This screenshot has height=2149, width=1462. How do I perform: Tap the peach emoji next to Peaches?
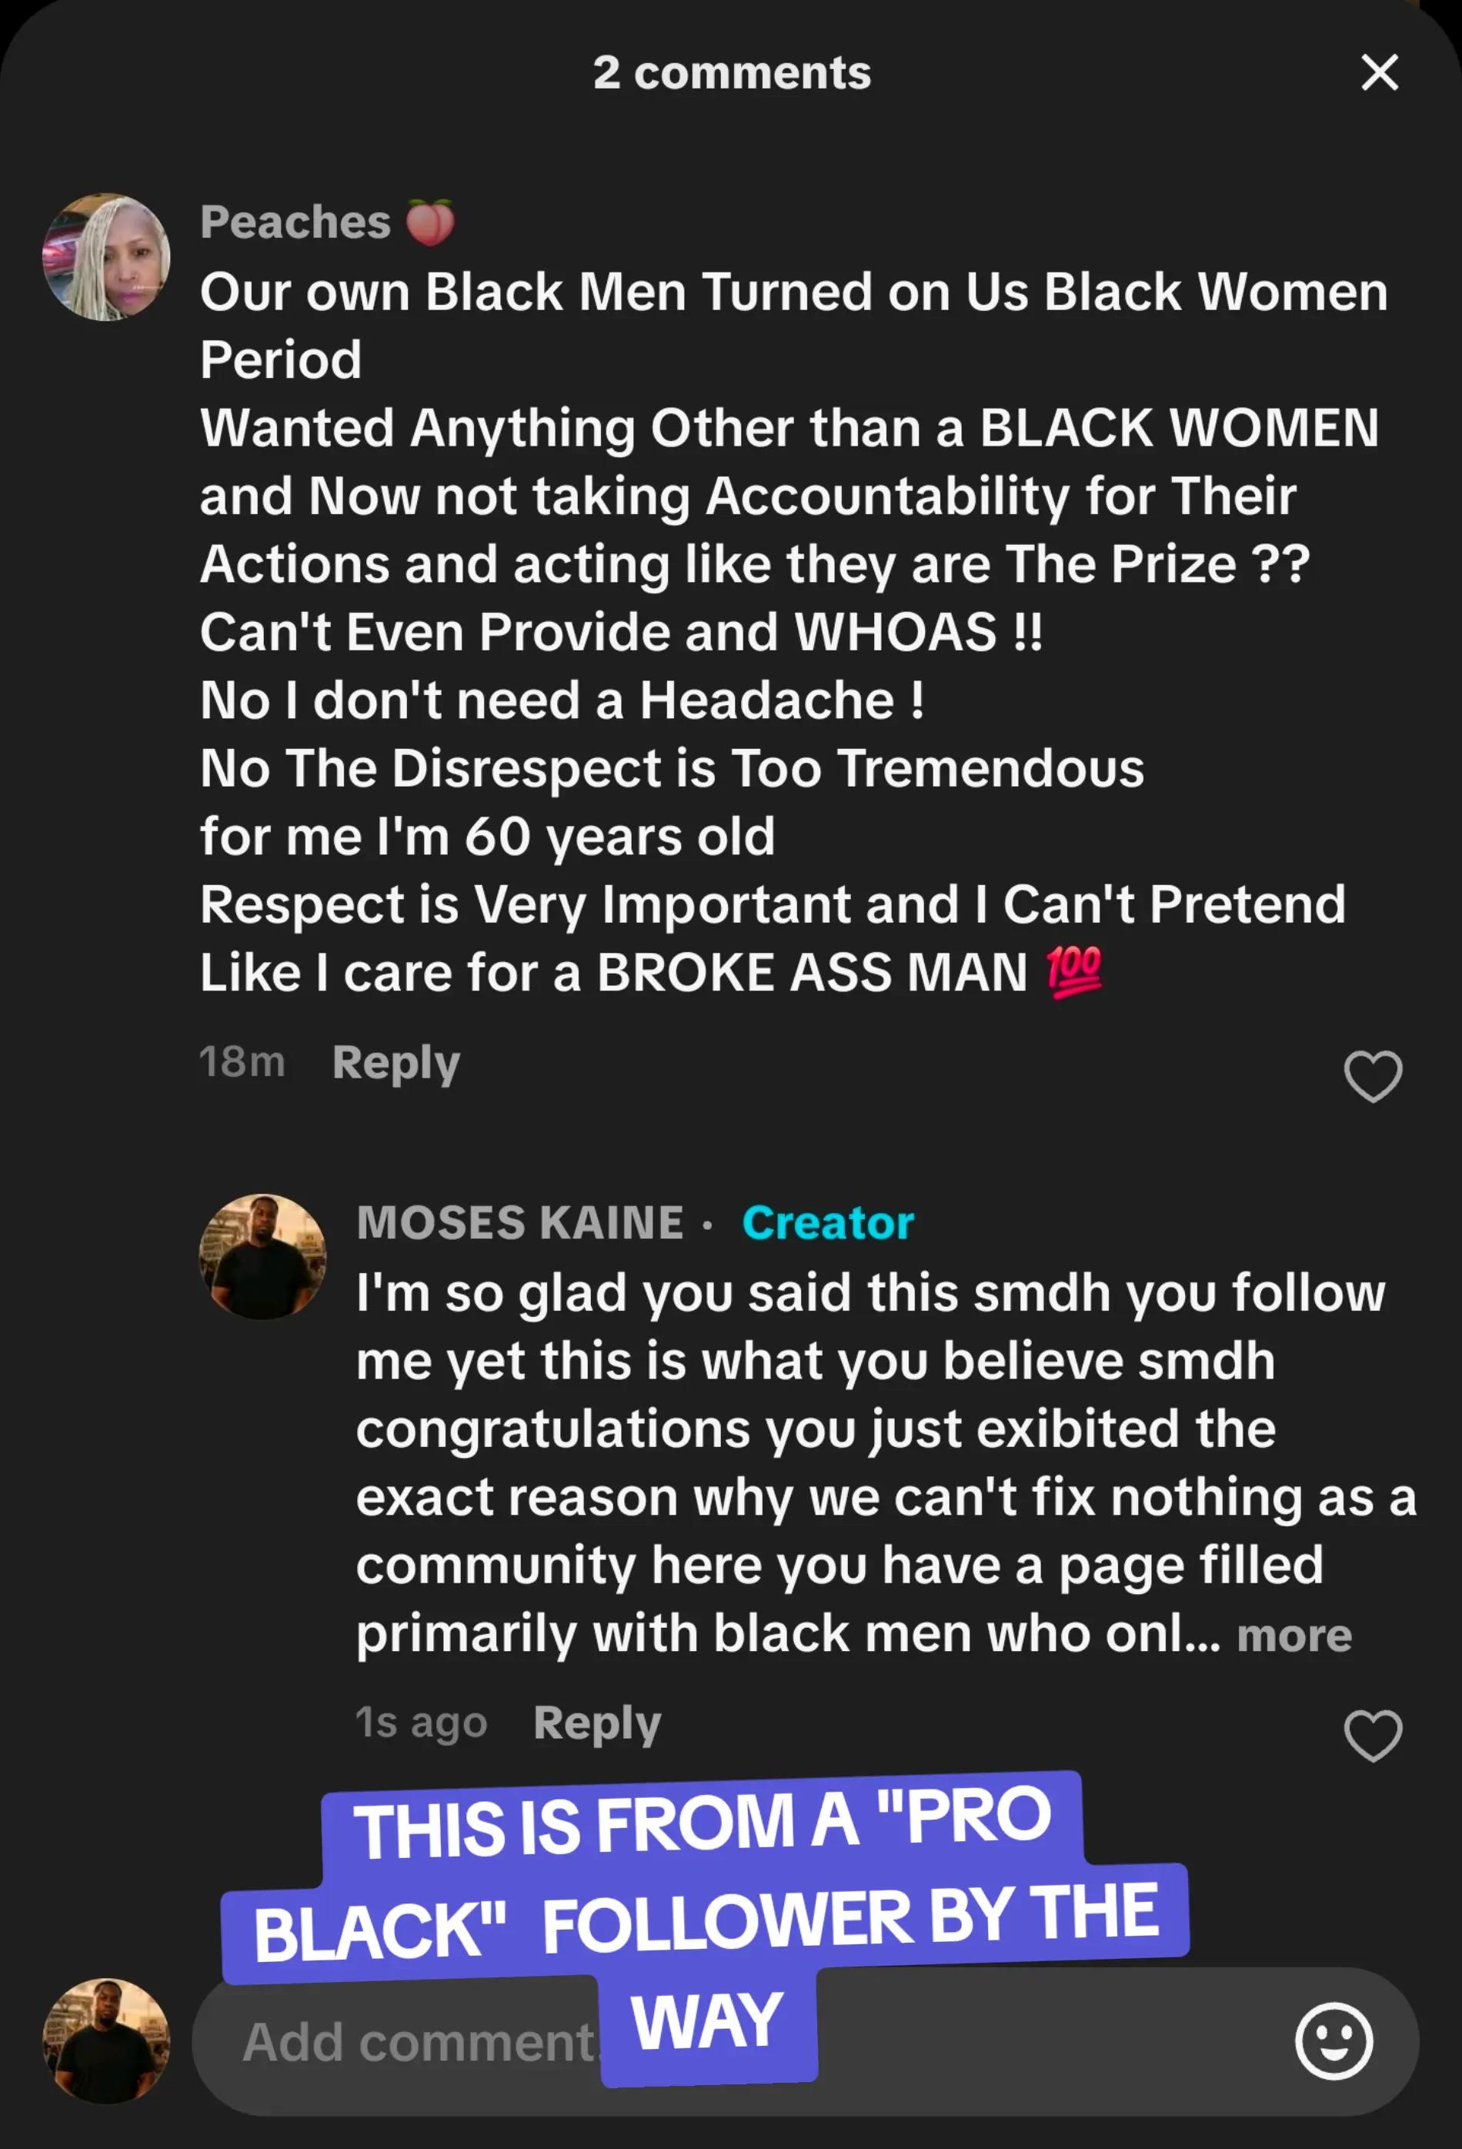tap(431, 222)
